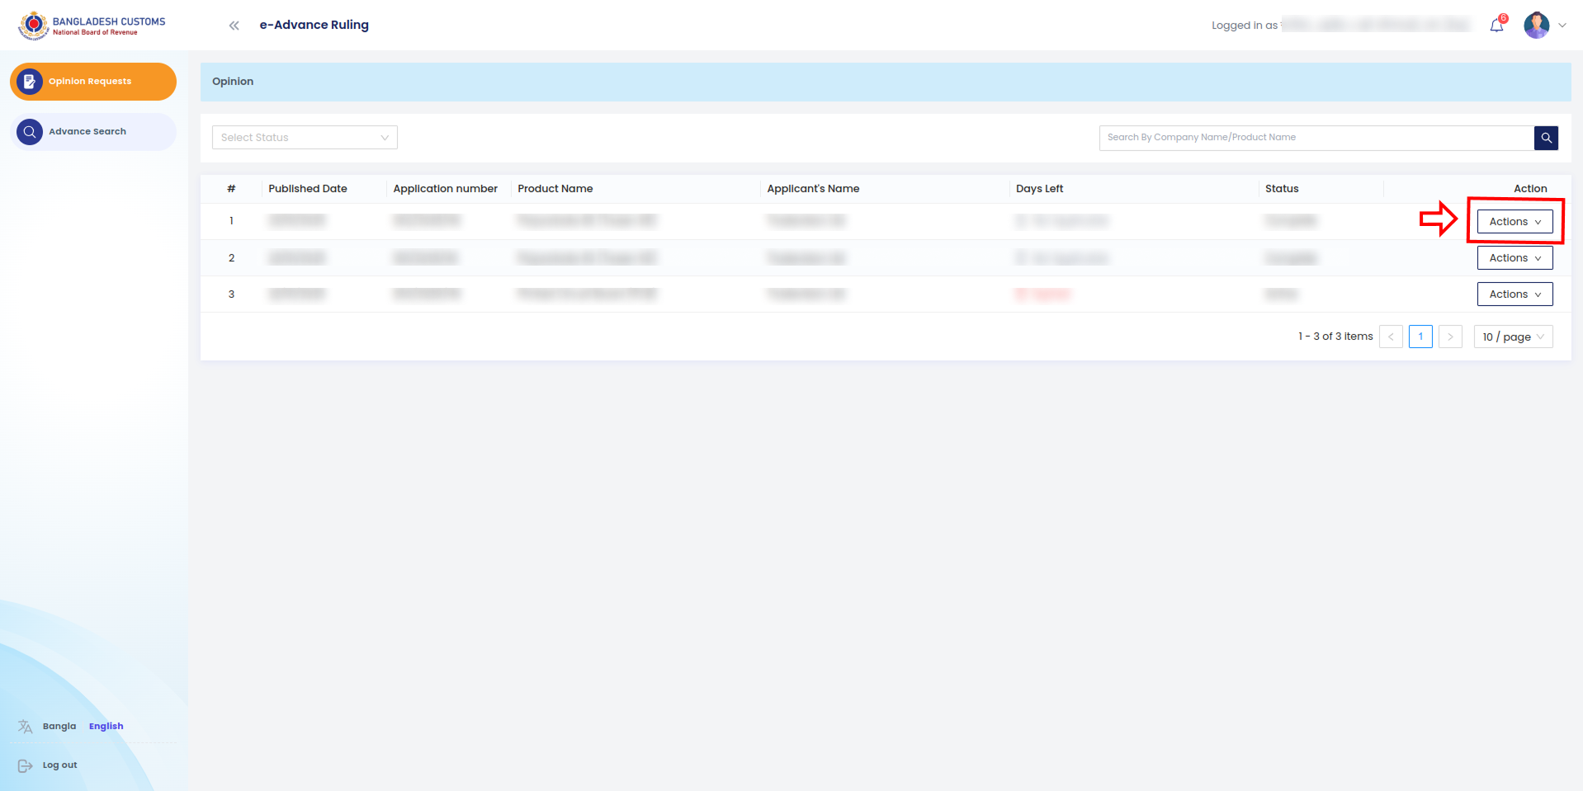Open the 10 / page size dropdown
The height and width of the screenshot is (791, 1583).
(1513, 337)
